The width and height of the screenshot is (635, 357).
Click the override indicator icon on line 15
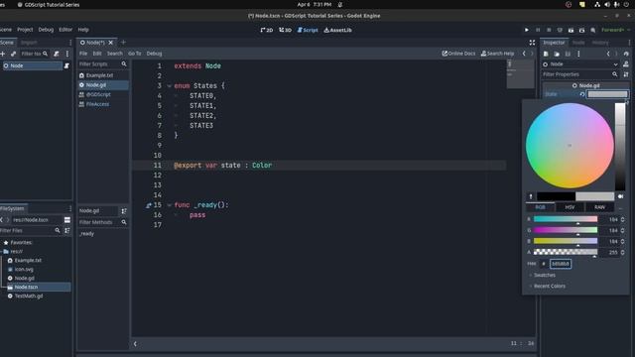coord(149,205)
